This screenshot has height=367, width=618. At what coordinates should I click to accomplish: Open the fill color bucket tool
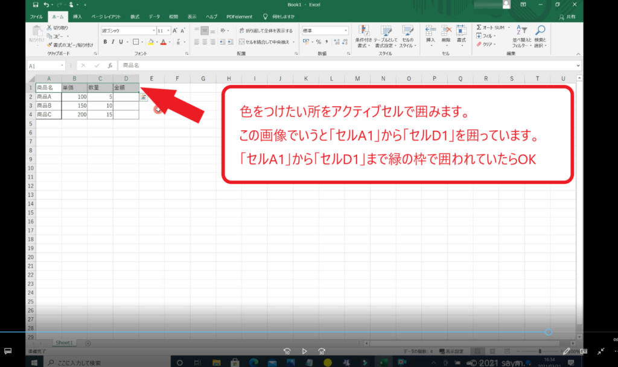tap(150, 42)
